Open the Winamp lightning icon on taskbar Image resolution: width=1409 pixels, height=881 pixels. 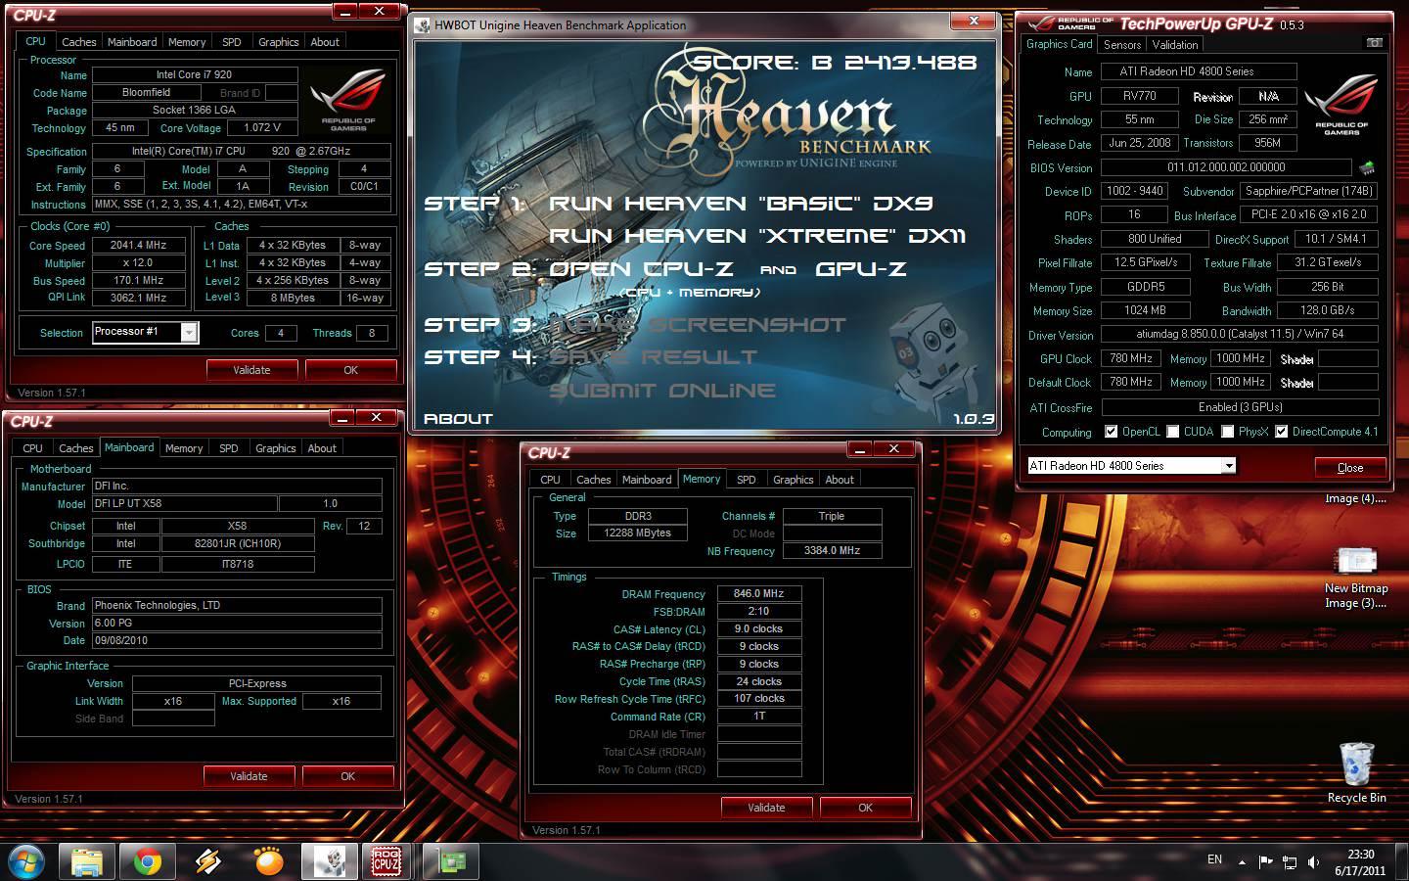208,861
